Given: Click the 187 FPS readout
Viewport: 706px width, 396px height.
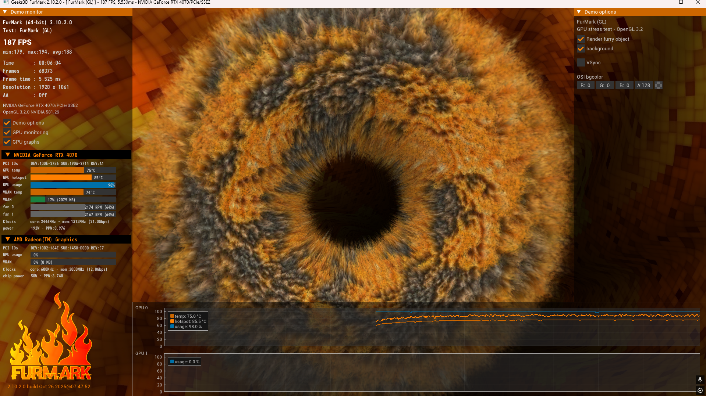Looking at the screenshot, I should [x=17, y=42].
